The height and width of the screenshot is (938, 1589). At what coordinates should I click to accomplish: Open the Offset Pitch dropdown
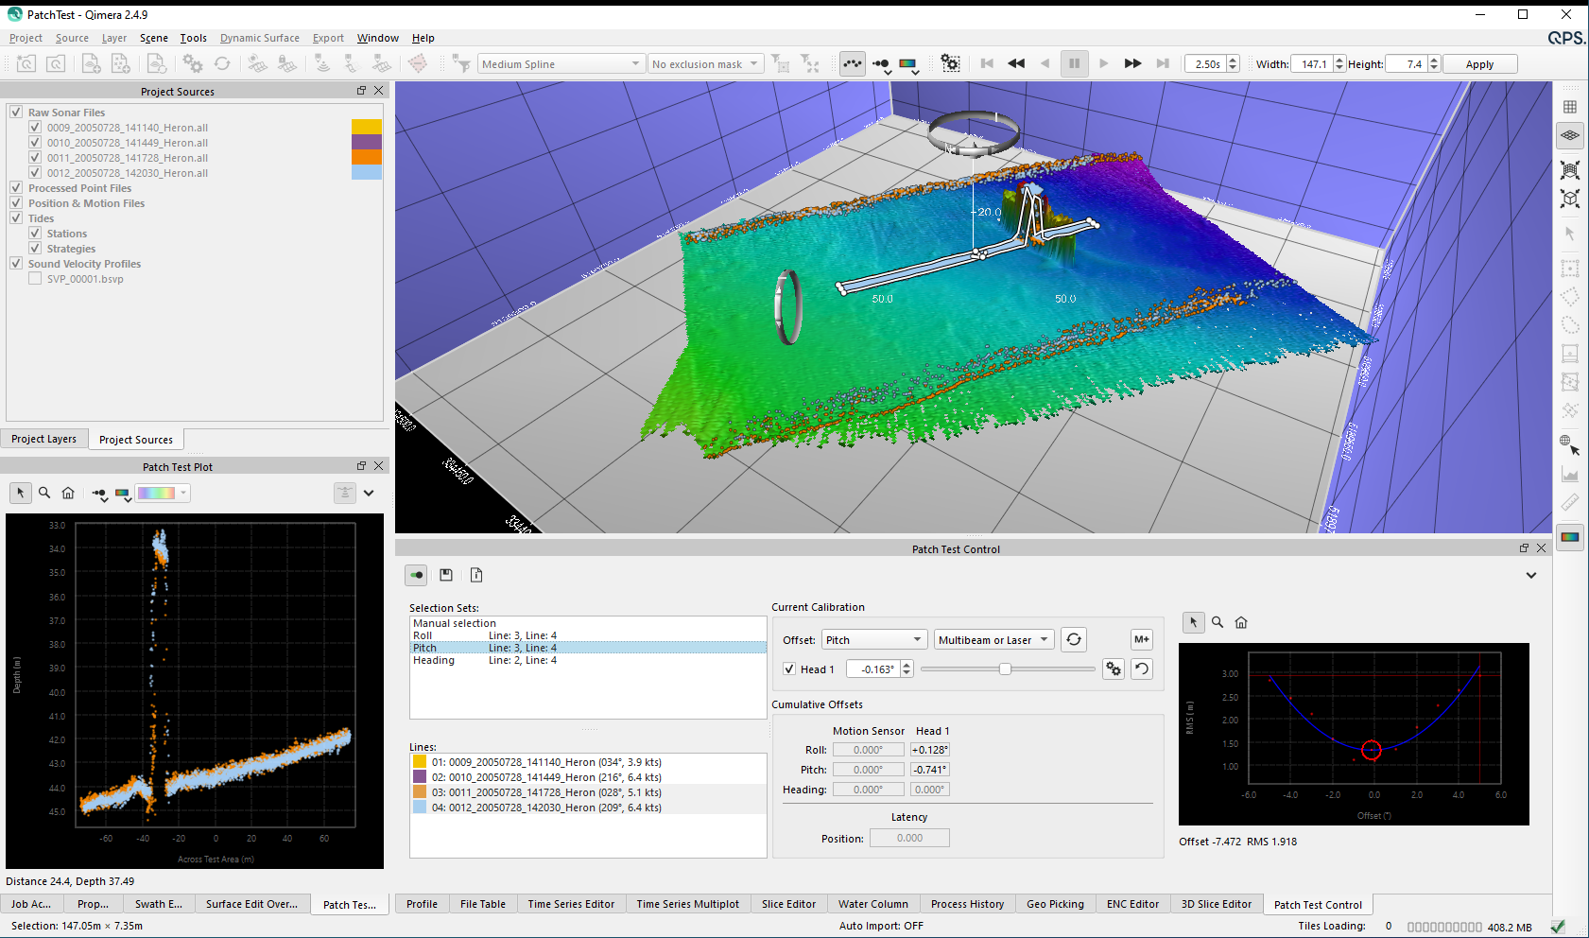(873, 640)
